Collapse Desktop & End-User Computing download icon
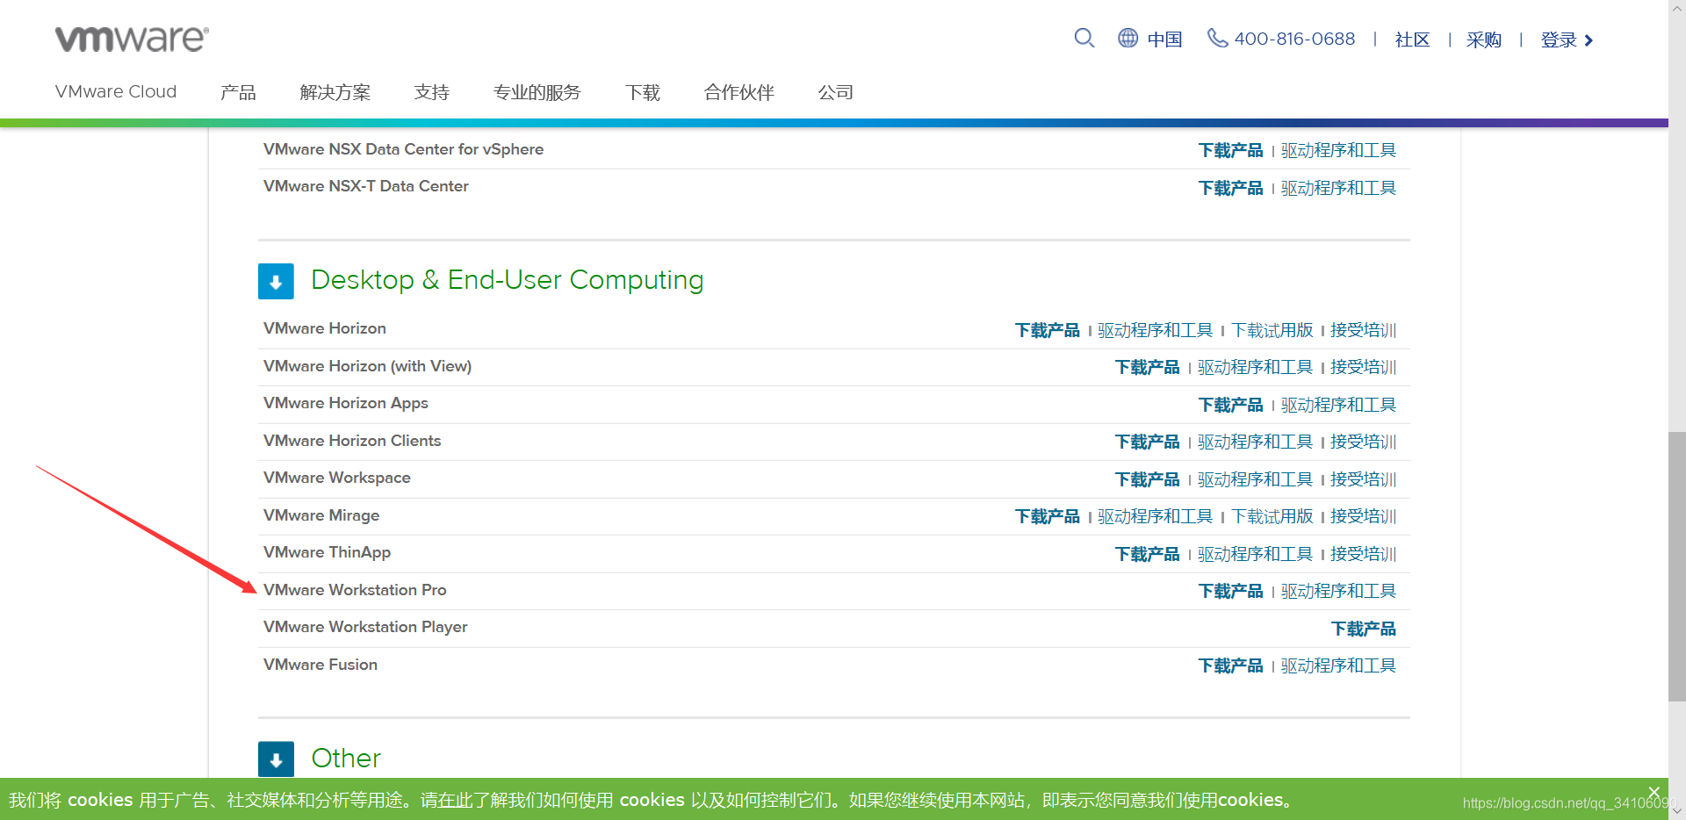 (x=276, y=282)
